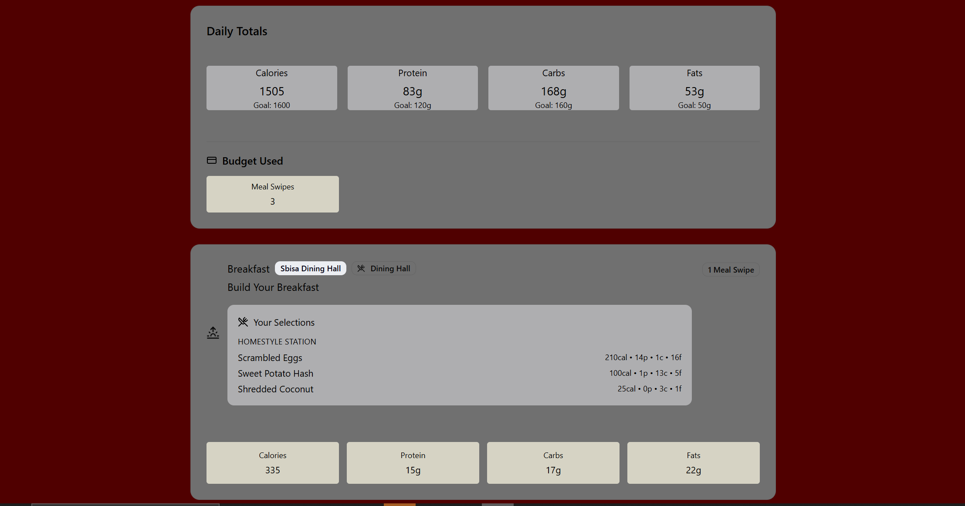Click the taskbar search box at bottom-left
Image resolution: width=965 pixels, height=506 pixels.
(x=125, y=504)
